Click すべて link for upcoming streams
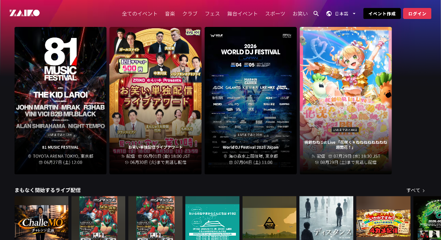441x240 pixels. 413,191
